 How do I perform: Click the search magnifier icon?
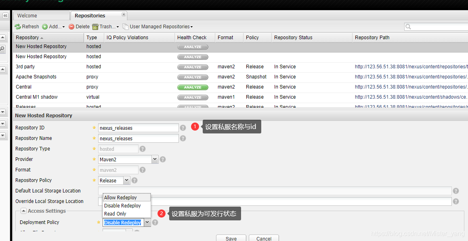tap(408, 27)
